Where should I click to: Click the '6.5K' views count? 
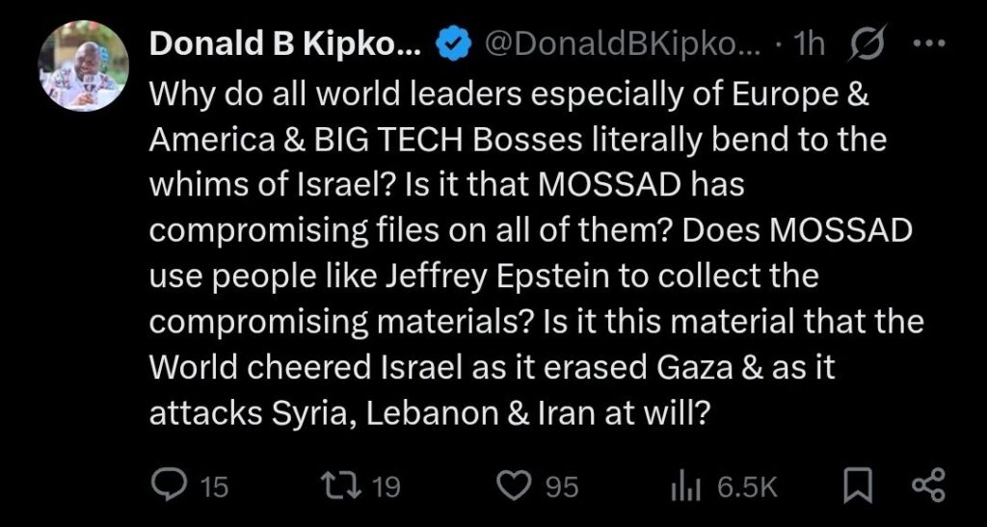pos(748,487)
